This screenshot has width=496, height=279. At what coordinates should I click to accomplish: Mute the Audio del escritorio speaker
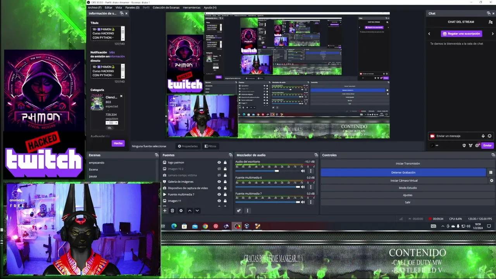[x=303, y=171]
